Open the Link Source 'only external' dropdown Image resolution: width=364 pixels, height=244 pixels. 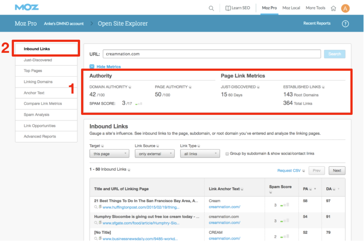pos(154,154)
